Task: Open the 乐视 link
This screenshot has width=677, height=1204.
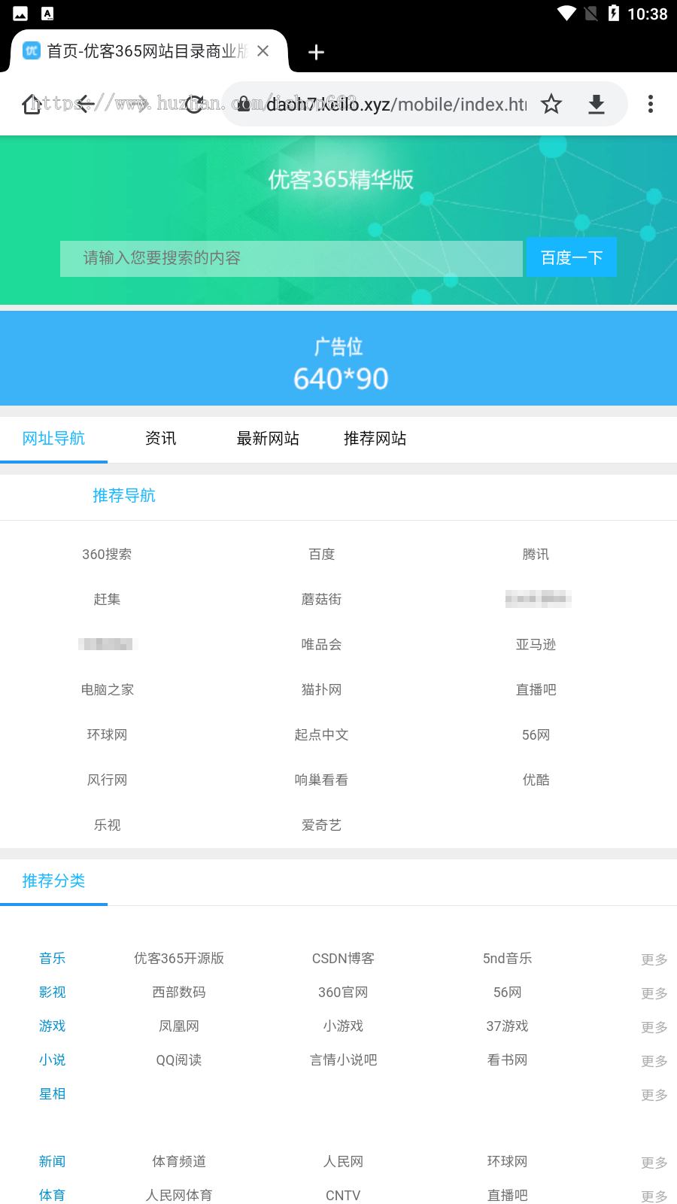Action: pos(107,825)
